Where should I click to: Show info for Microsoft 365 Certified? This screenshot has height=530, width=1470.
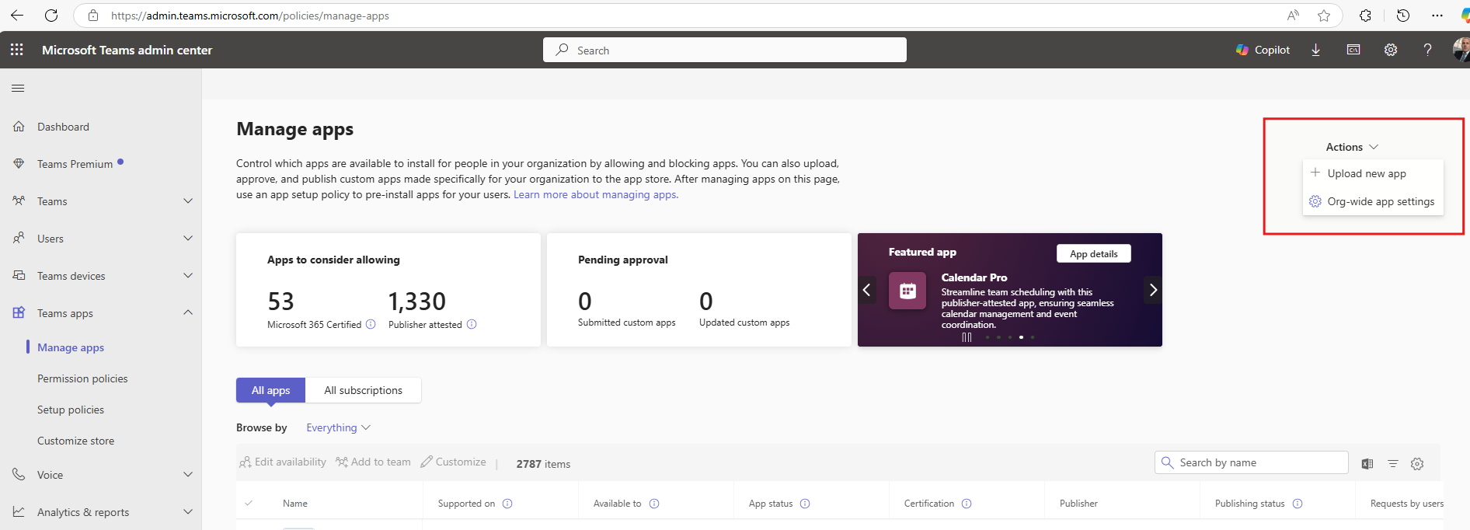coord(371,325)
